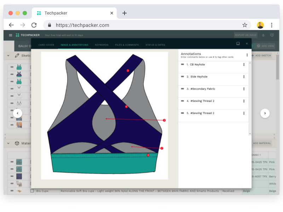Image resolution: width=283 pixels, height=212 pixels.
Task: Select annotation marker 3 on the strap
Action: pos(128,70)
